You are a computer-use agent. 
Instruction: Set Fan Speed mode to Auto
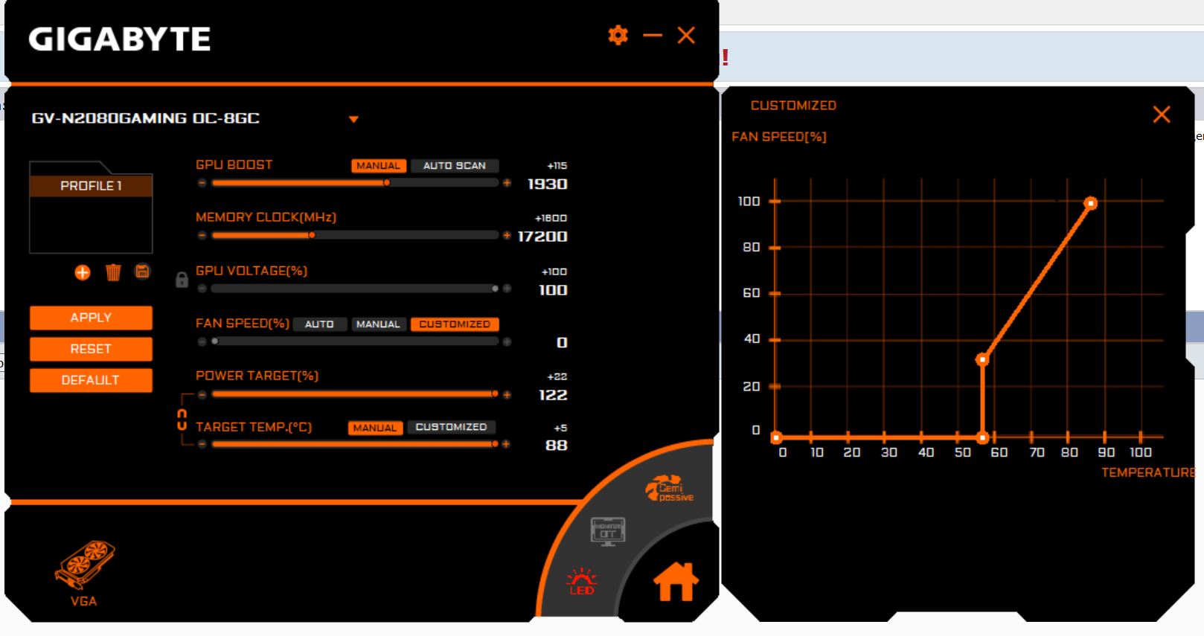point(319,324)
